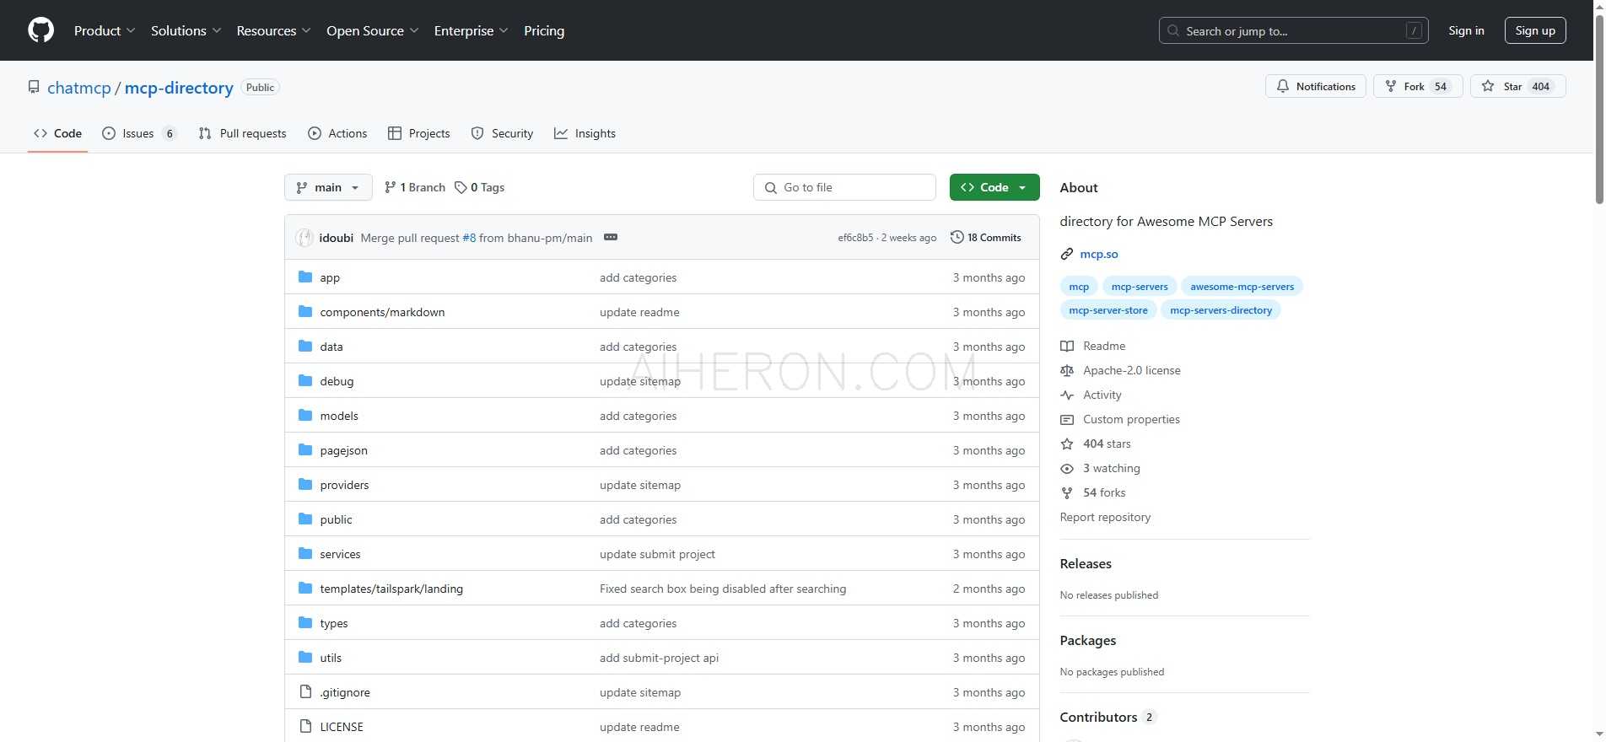Click the expand commit message ellipsis icon

[611, 237]
